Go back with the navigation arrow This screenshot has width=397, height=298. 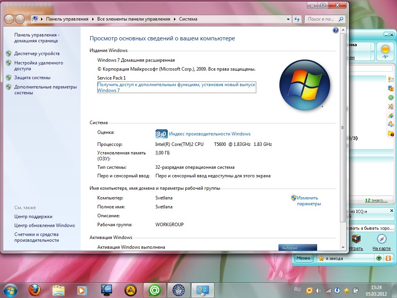(x=9, y=19)
